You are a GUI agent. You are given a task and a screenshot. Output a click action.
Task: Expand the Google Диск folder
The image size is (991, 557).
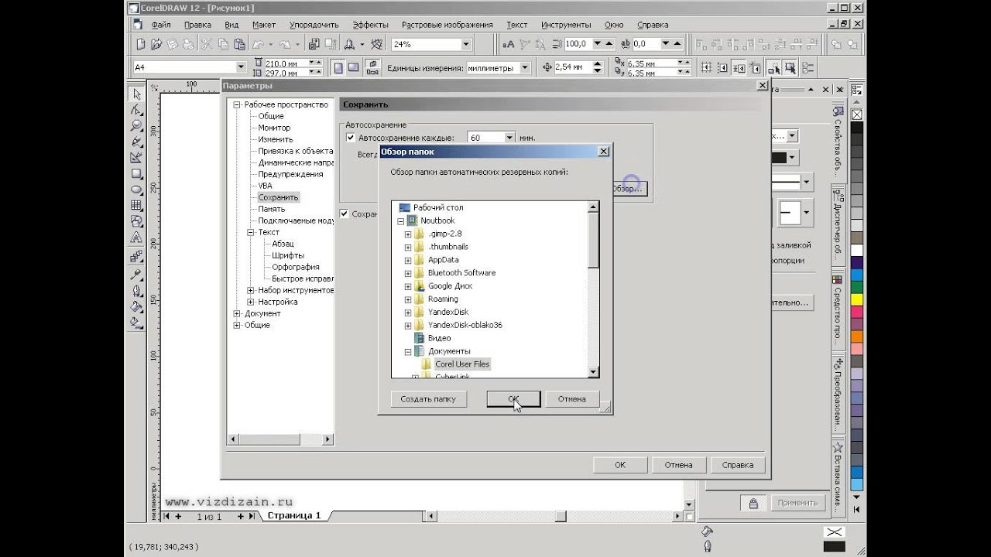click(408, 286)
